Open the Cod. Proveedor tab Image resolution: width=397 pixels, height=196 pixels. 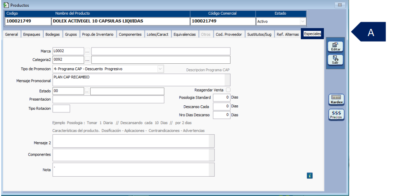pos(229,34)
